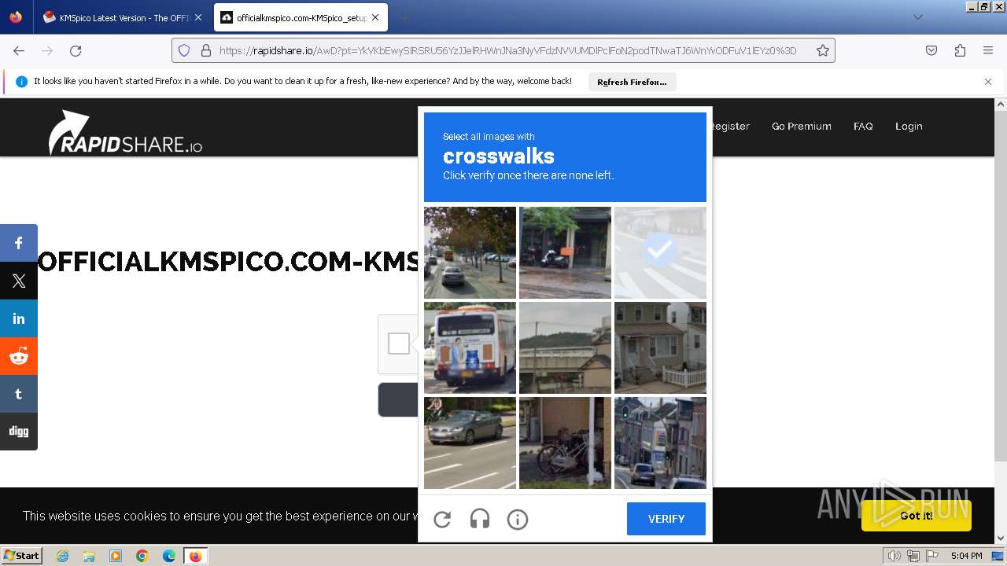The image size is (1007, 566).
Task: Click the VERIFY button
Action: coord(666,519)
